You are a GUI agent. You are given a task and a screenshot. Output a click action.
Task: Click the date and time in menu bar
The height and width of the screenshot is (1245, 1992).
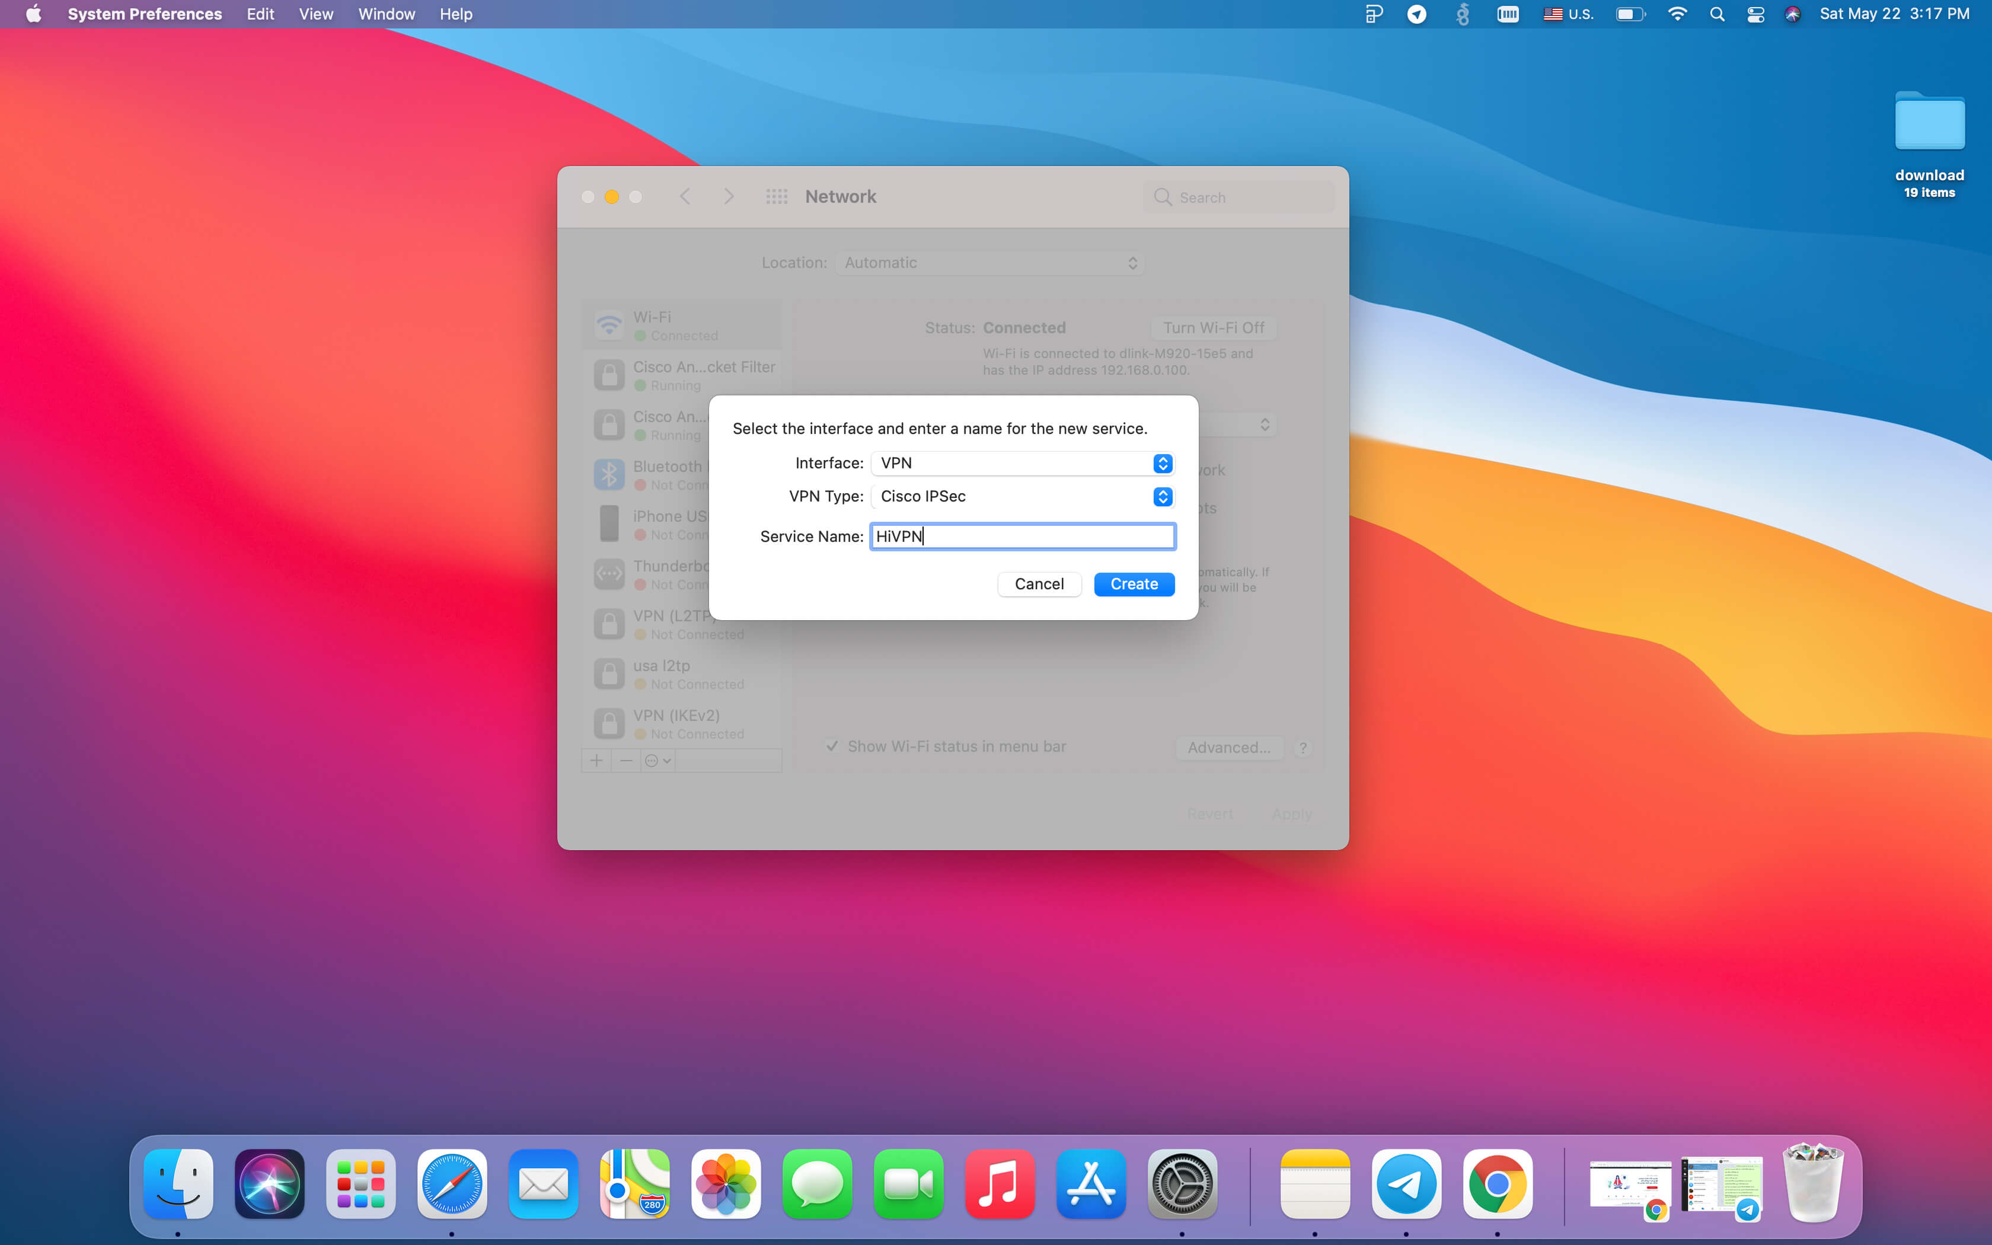(x=1894, y=14)
